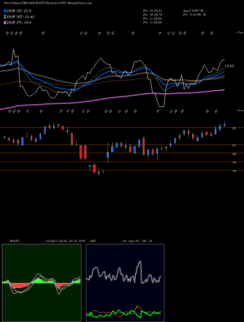Click the 11.62 value label on EMA chart

[229, 66]
